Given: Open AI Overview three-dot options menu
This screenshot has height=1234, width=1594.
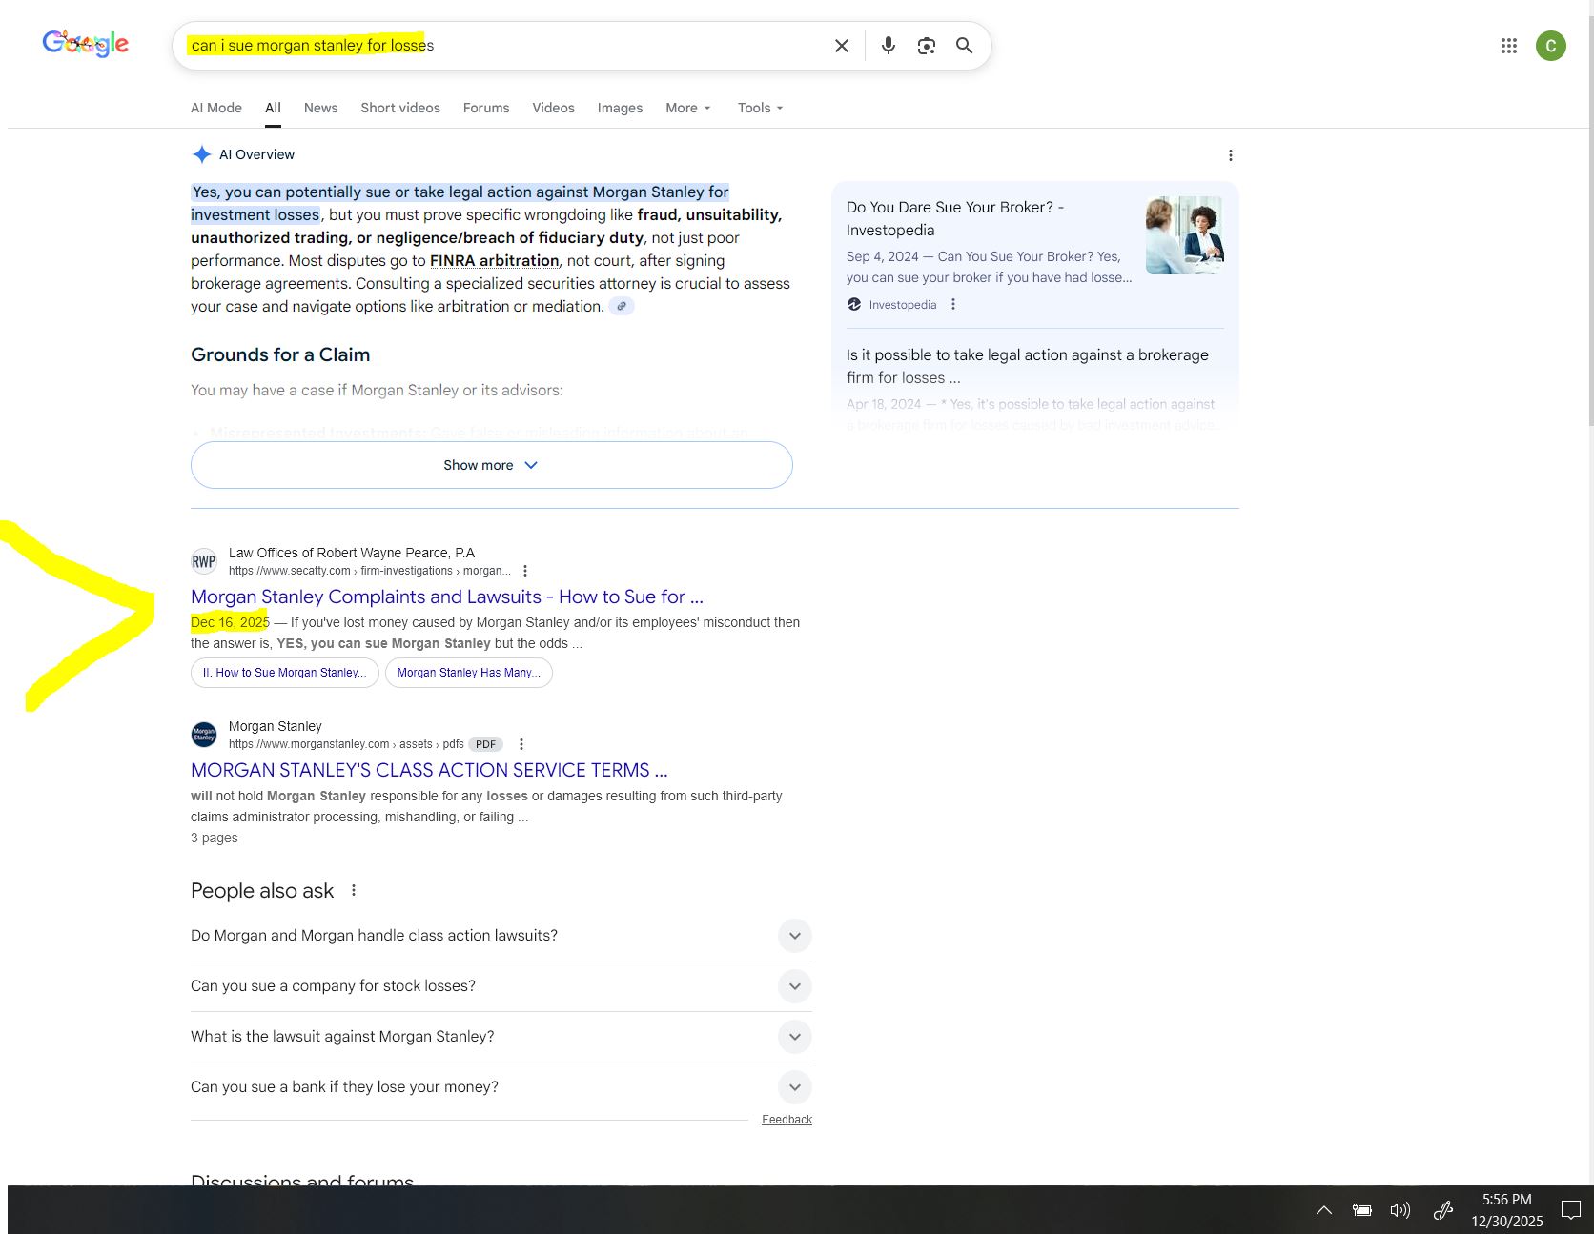Looking at the screenshot, I should pos(1230,155).
